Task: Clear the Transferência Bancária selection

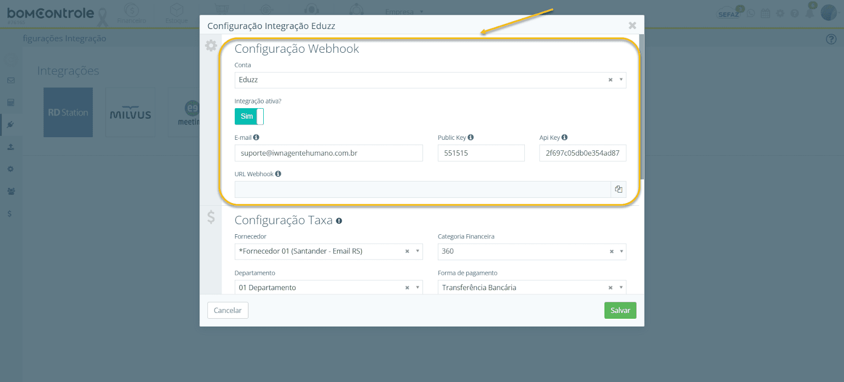Action: tap(610, 288)
